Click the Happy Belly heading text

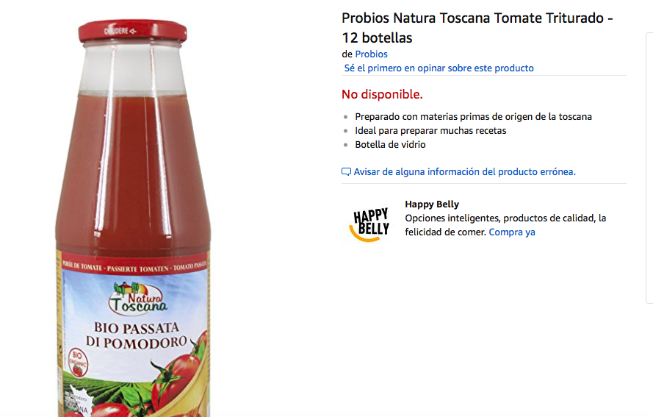click(x=432, y=204)
